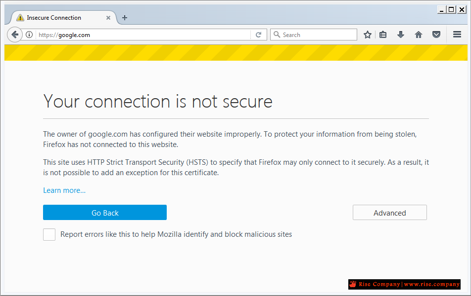
Task: Open a new tab with plus button
Action: tap(125, 18)
